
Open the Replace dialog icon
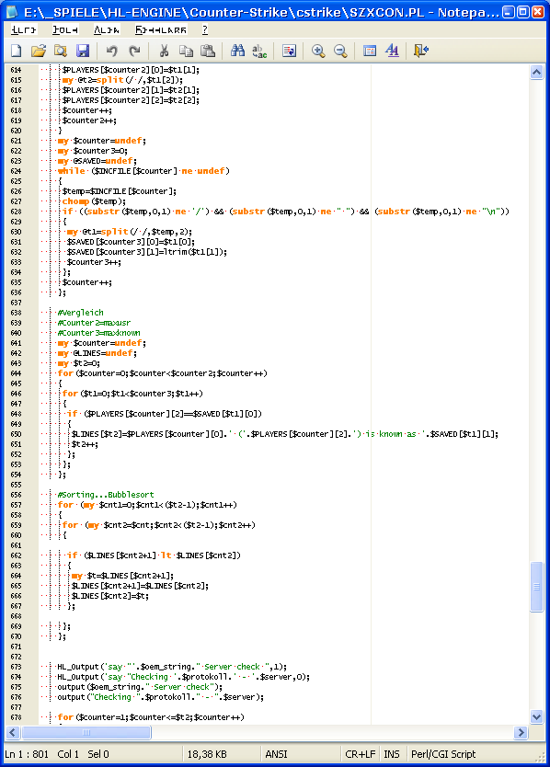(259, 51)
